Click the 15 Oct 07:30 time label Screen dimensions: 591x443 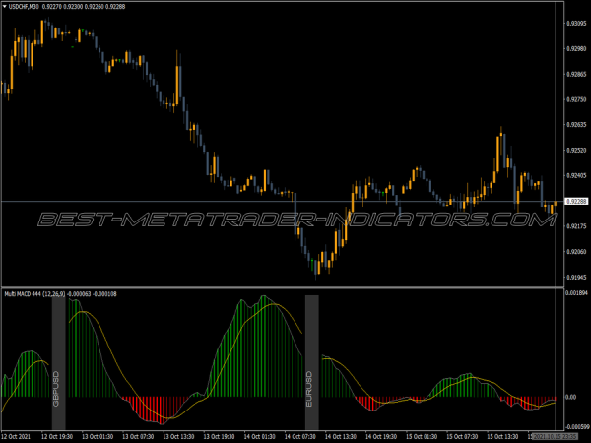coord(463,436)
